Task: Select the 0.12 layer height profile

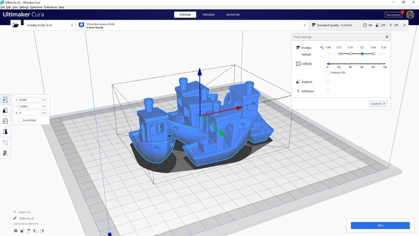Action: 340,54
